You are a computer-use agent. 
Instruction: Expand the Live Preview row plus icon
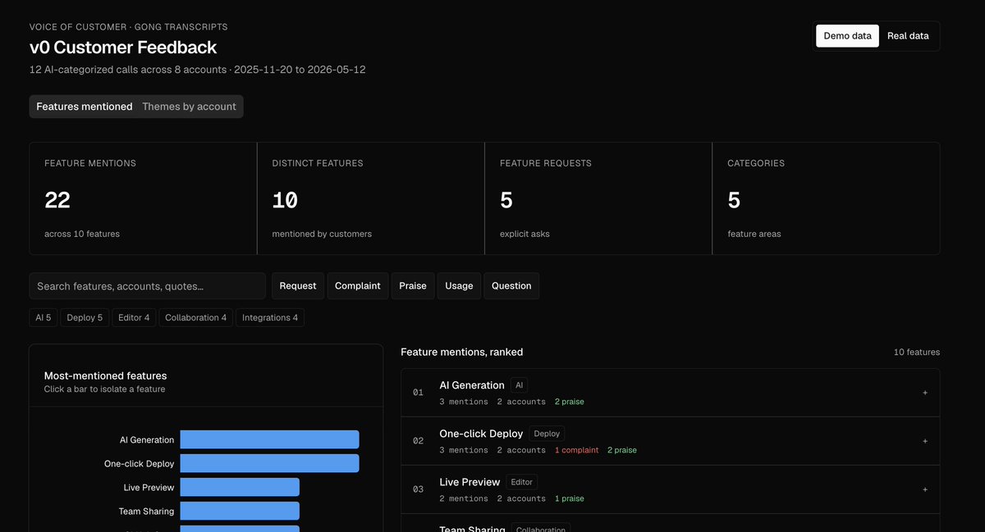coord(925,489)
